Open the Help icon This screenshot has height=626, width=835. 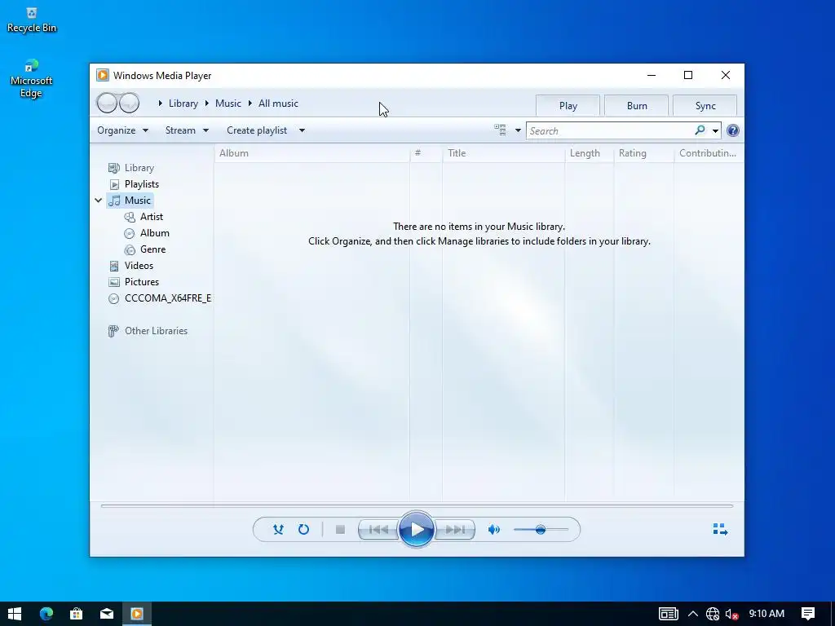click(x=733, y=130)
